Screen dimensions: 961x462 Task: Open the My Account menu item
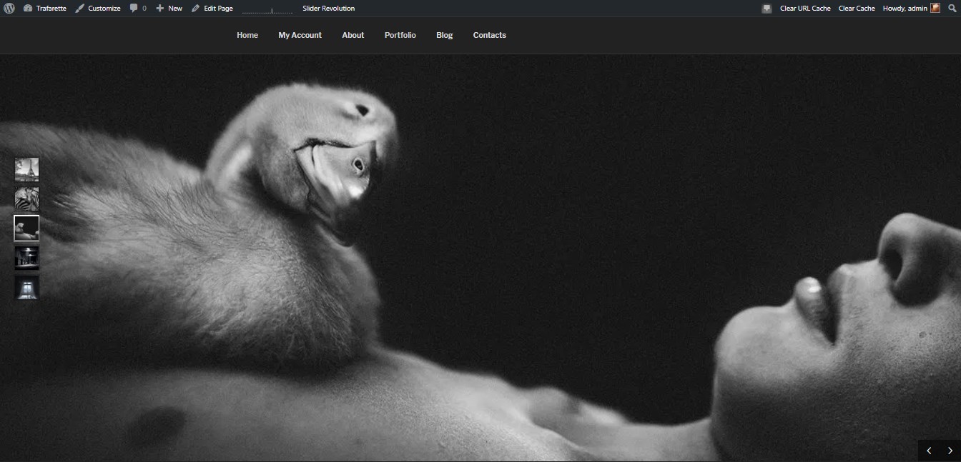pos(300,35)
